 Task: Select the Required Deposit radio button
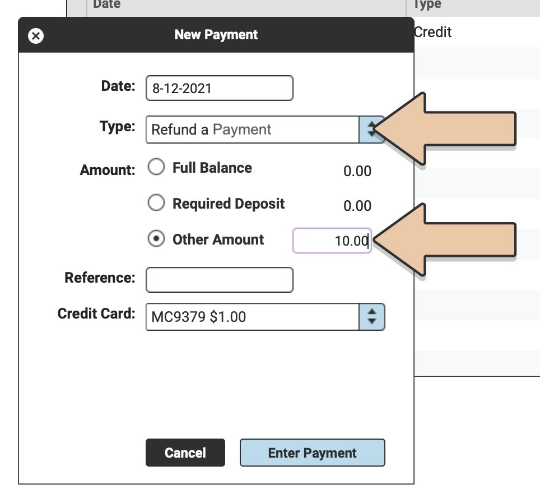click(x=156, y=203)
